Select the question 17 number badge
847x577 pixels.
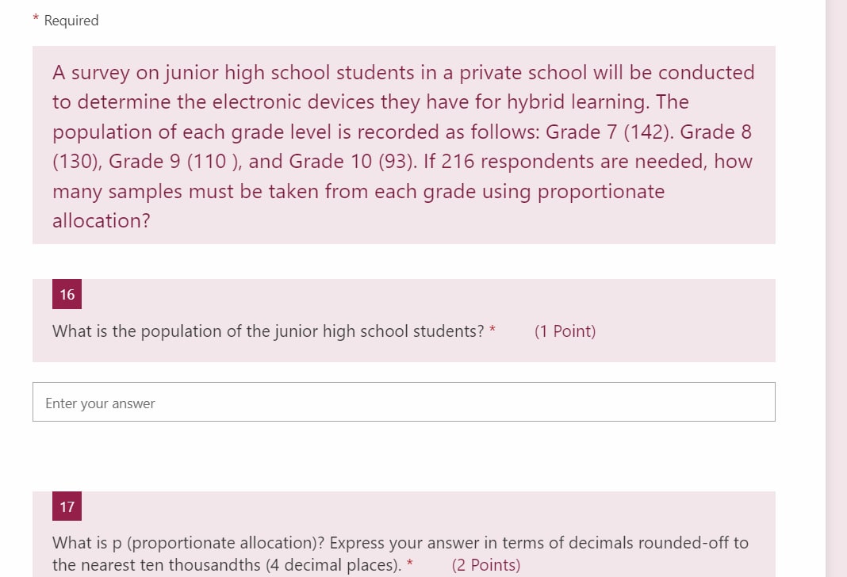click(x=67, y=506)
